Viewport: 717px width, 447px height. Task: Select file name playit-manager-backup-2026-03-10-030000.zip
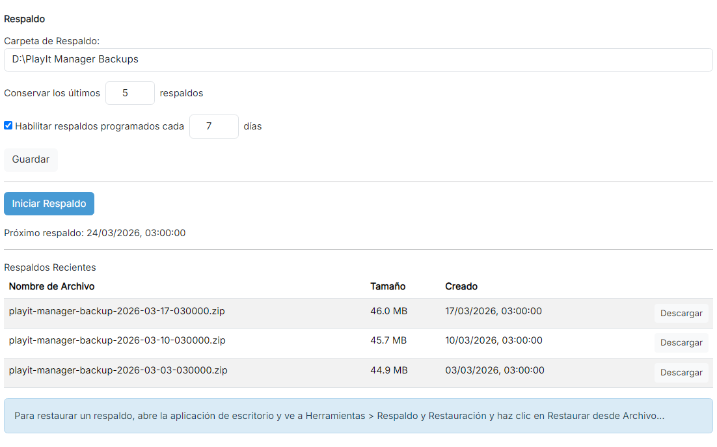(x=117, y=340)
